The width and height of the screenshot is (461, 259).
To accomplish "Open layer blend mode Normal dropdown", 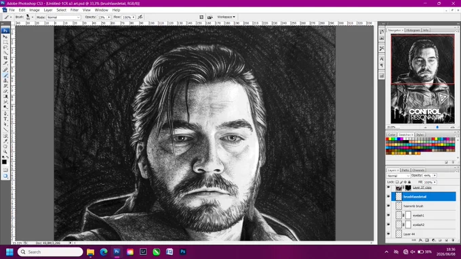I will click(398, 176).
